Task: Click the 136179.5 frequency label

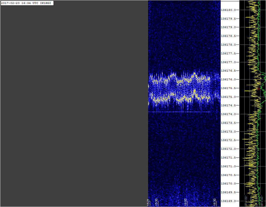Action: pos(228,19)
